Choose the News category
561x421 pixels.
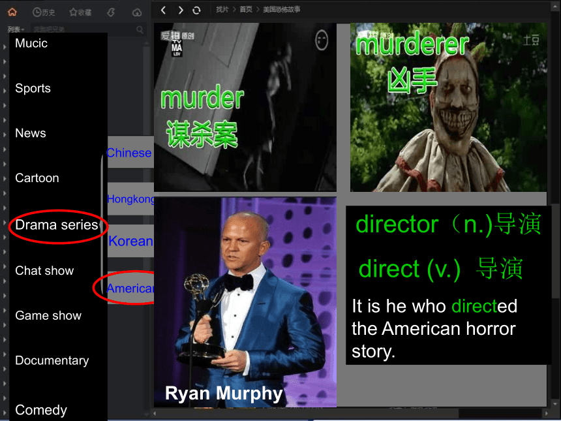click(x=31, y=133)
